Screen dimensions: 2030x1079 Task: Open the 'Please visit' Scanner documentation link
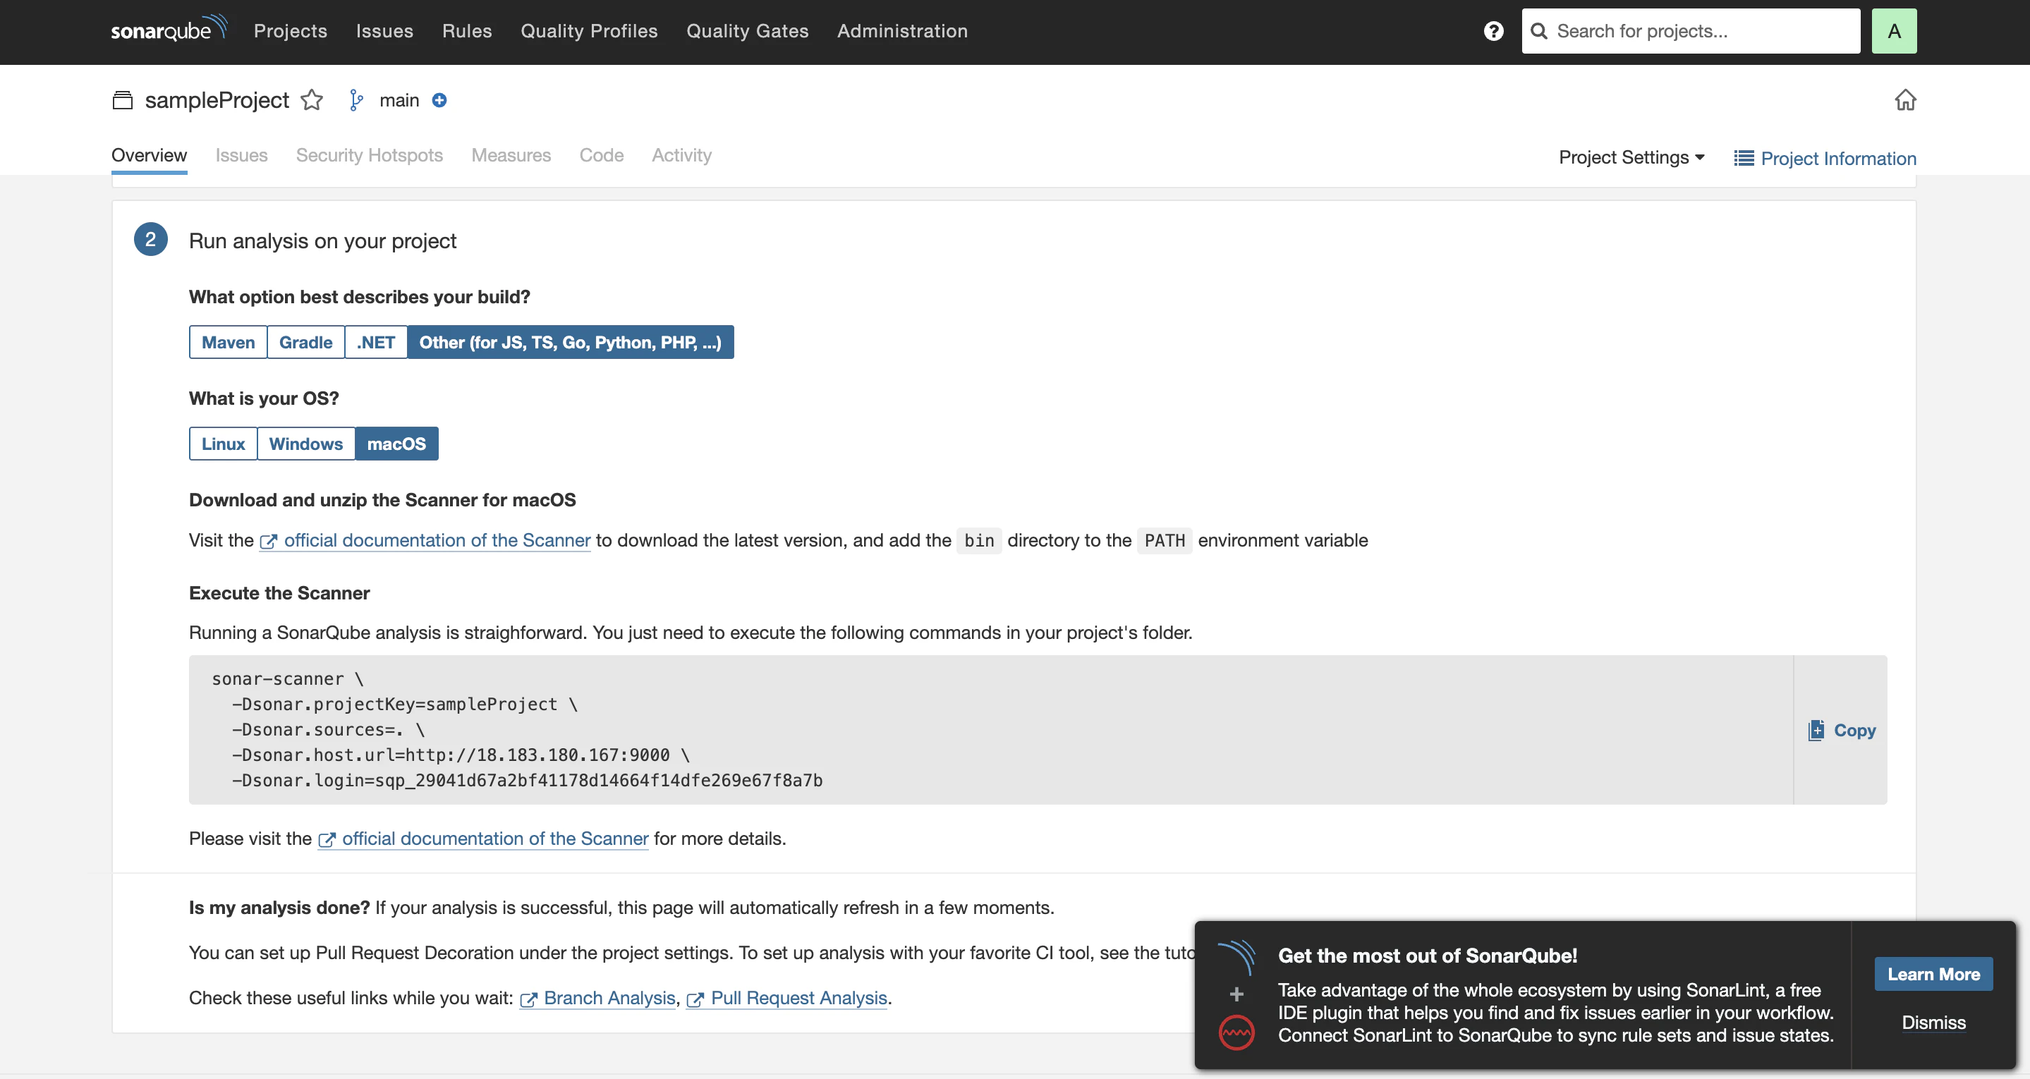[483, 839]
